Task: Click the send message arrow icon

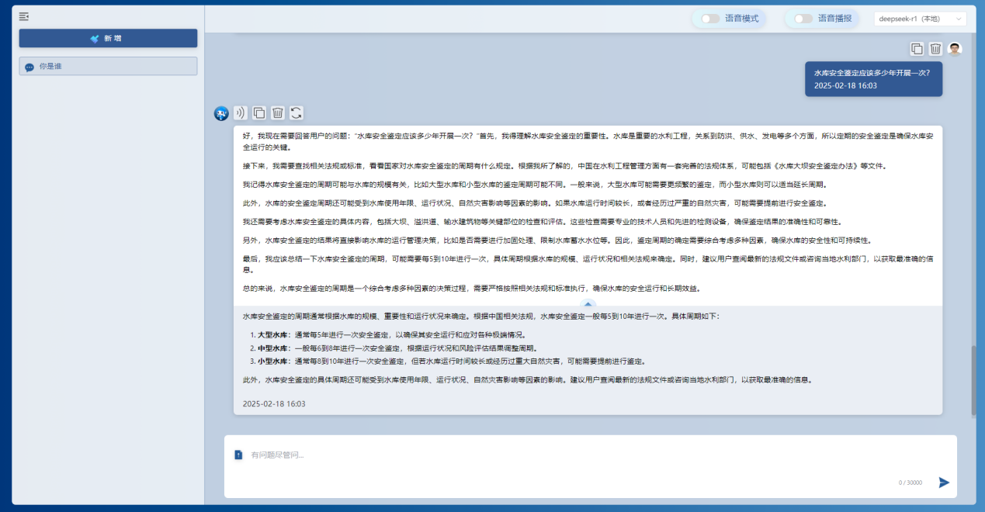Action: click(x=944, y=482)
